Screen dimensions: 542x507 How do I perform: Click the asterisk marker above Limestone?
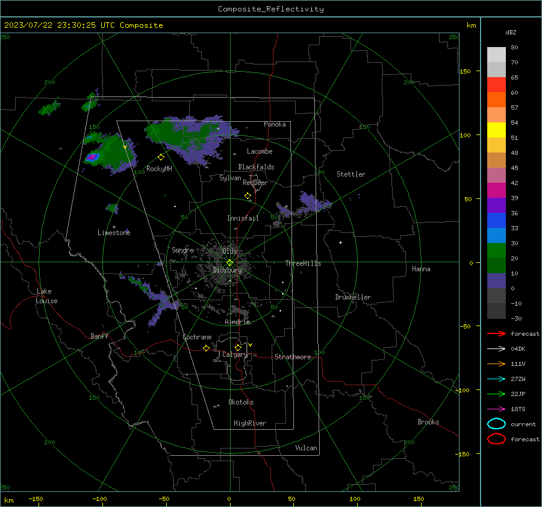click(114, 227)
